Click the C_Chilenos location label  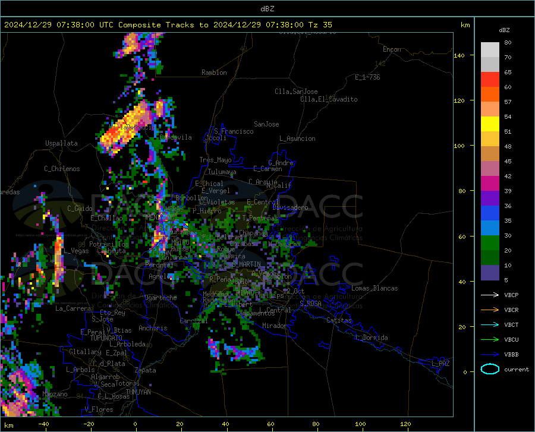[62, 169]
